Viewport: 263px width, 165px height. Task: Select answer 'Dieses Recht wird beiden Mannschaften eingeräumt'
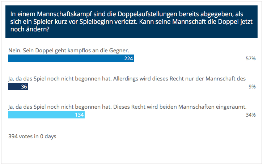point(127,107)
